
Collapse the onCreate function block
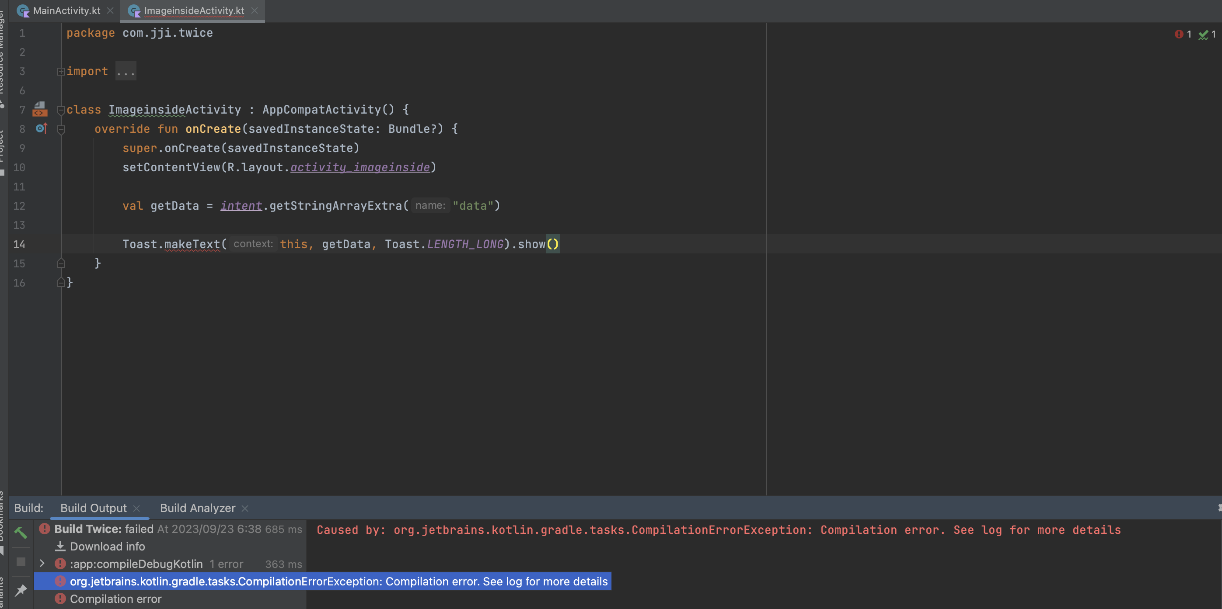coord(61,129)
